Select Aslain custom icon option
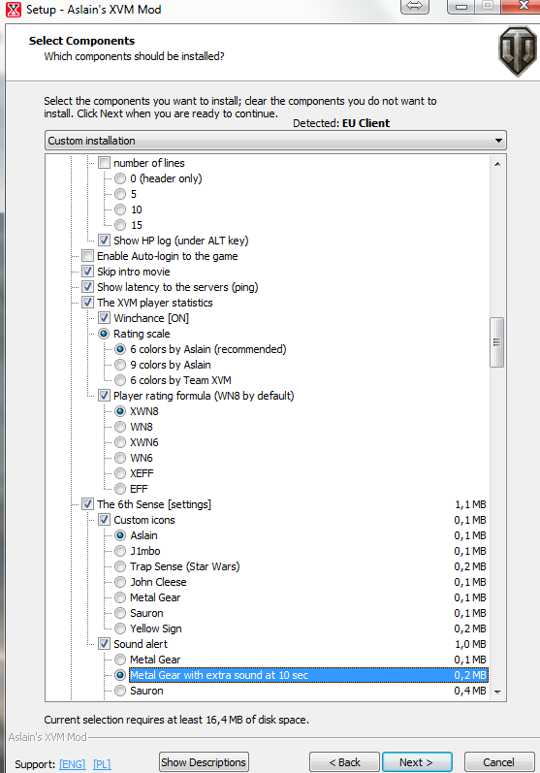The height and width of the screenshot is (773, 540). coord(120,535)
